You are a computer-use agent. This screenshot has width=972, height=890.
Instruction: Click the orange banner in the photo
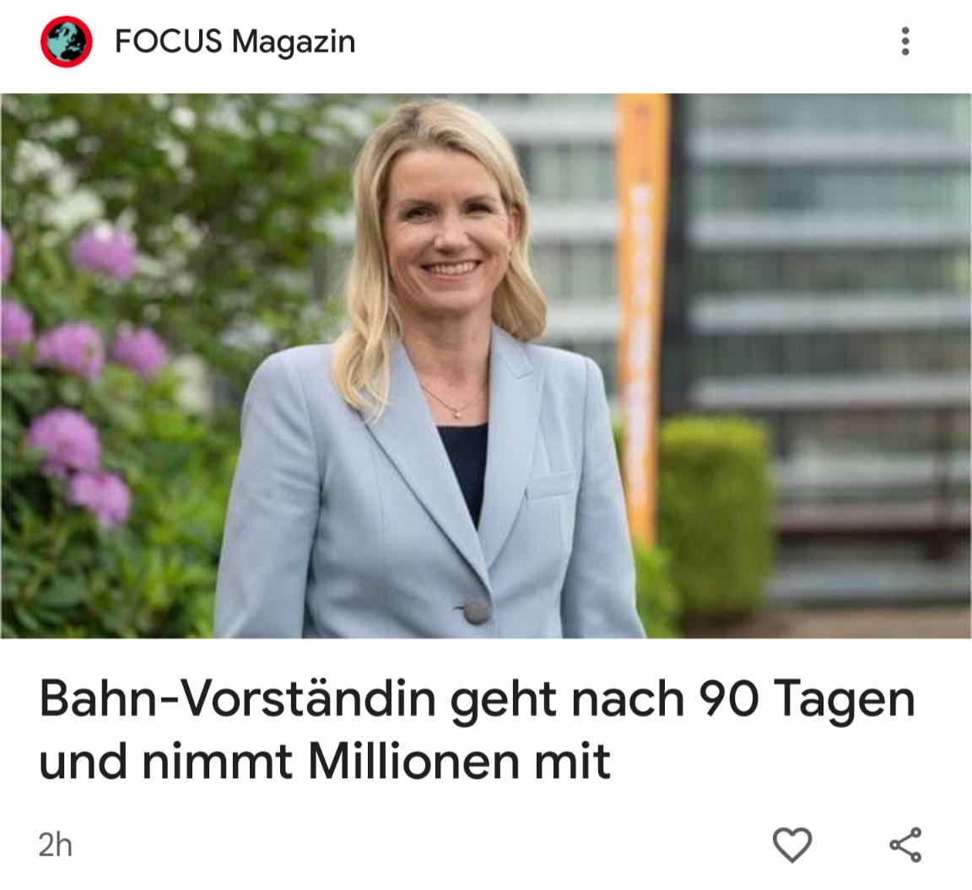click(643, 316)
